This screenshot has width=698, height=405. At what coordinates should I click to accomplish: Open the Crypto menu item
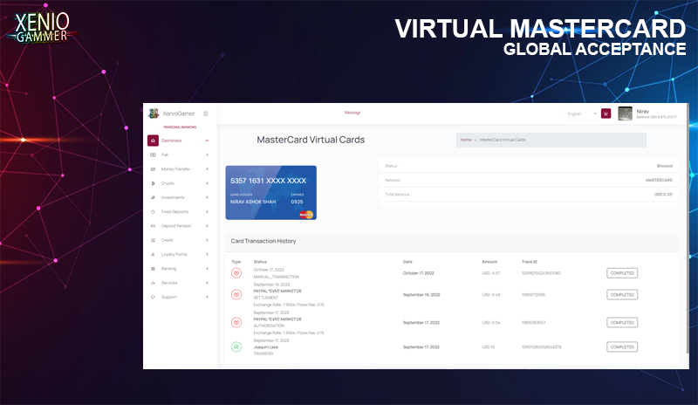(168, 183)
